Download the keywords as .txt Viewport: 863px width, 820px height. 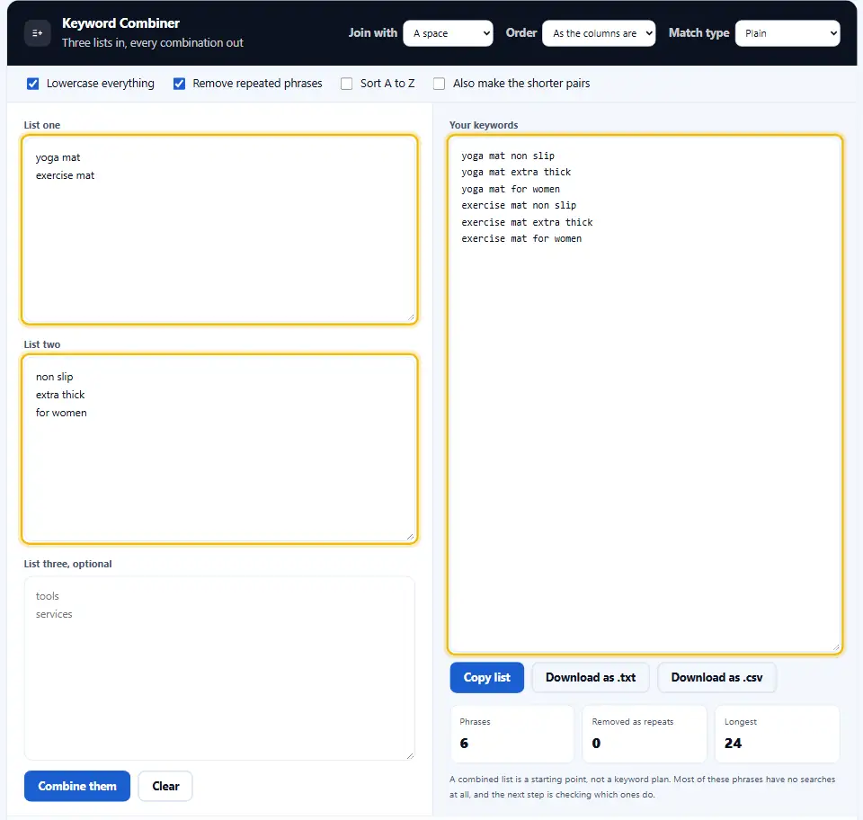(x=591, y=677)
